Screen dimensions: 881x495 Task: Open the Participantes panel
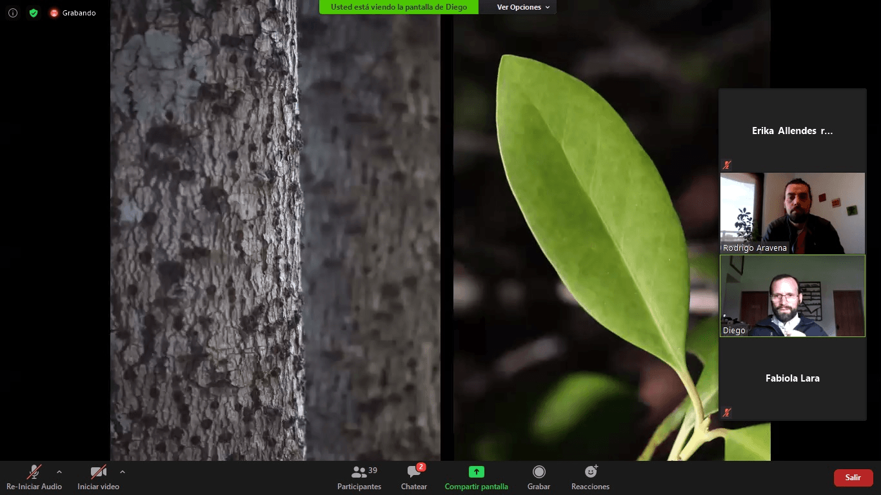point(359,477)
